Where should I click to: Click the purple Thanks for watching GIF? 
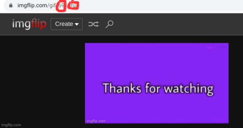click(x=157, y=83)
